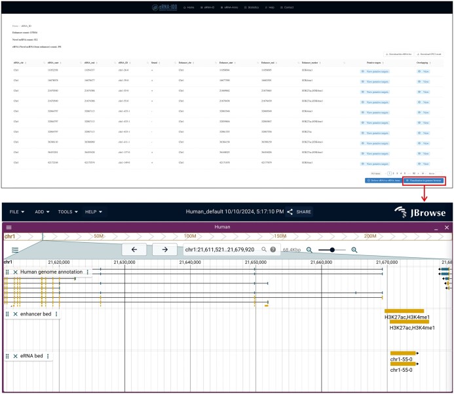Viewport: 454px width, 394px height.
Task: Open the eRNA bed track menu
Action: (48, 356)
